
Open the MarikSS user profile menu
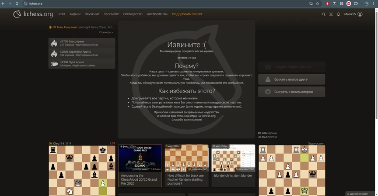353,14
